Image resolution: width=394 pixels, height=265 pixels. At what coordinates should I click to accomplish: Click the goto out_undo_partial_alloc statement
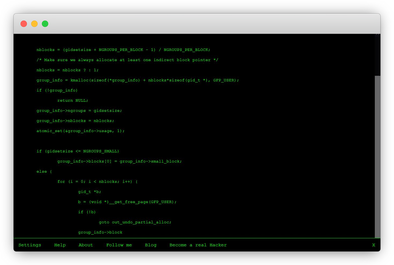coord(135,222)
